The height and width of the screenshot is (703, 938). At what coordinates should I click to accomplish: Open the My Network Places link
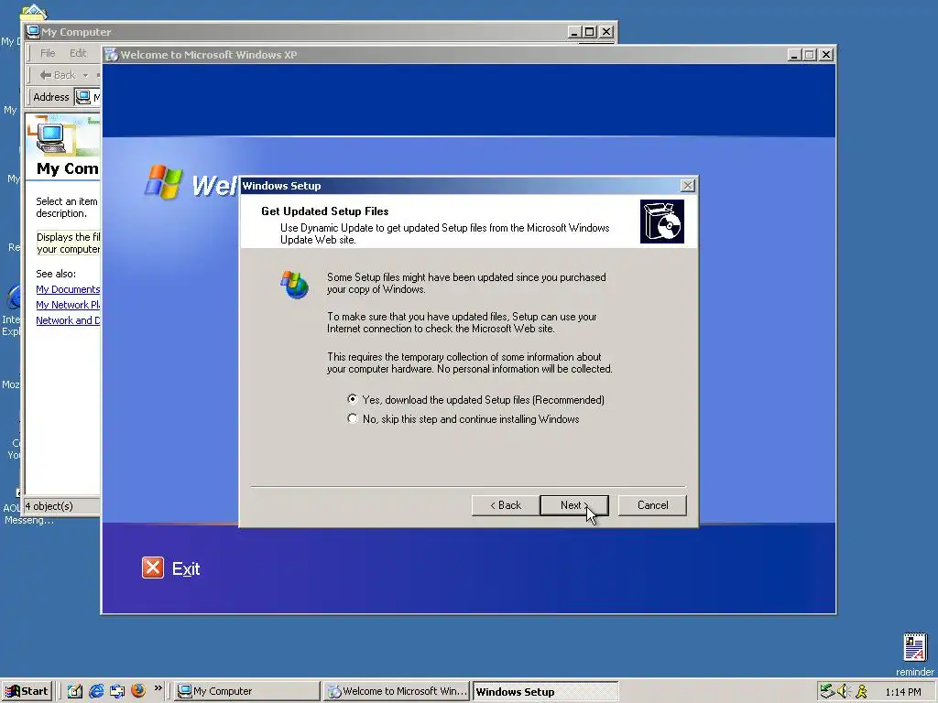point(68,305)
